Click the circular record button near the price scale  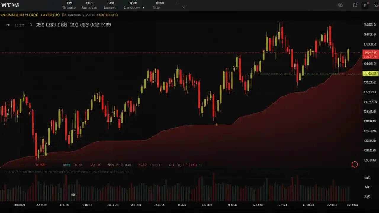point(355,164)
